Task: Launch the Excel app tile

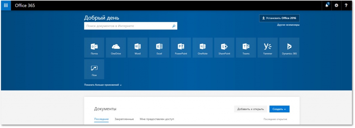Action: [159, 48]
